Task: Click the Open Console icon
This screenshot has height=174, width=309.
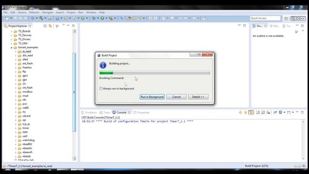Action: click(289, 113)
